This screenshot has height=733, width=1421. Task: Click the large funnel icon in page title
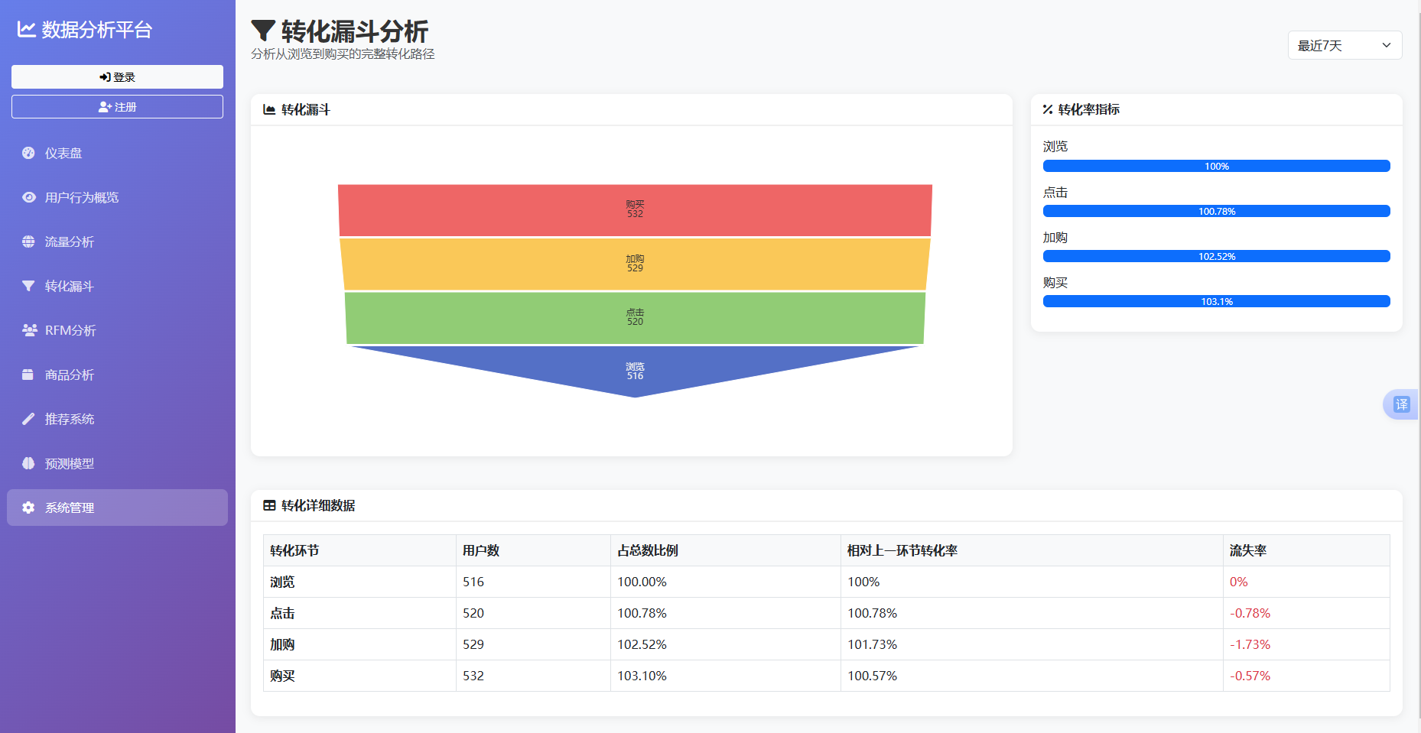(x=263, y=31)
